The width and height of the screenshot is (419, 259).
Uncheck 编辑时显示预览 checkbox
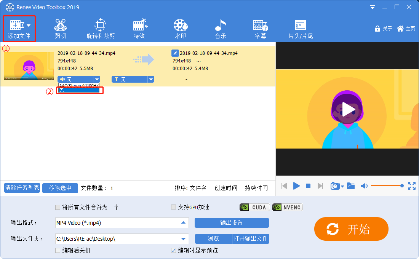173,251
